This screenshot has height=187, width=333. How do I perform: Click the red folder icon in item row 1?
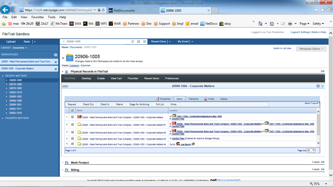click(x=79, y=117)
